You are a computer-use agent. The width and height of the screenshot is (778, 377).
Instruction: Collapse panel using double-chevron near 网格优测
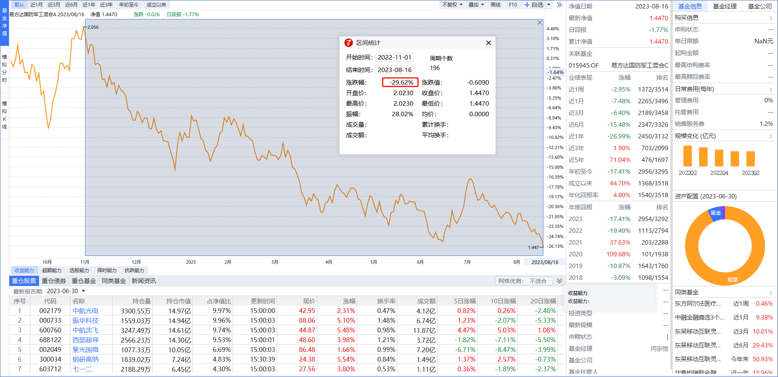click(x=559, y=281)
